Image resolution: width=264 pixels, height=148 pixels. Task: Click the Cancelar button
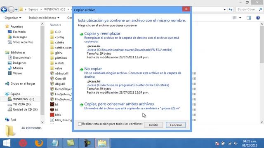(176, 125)
